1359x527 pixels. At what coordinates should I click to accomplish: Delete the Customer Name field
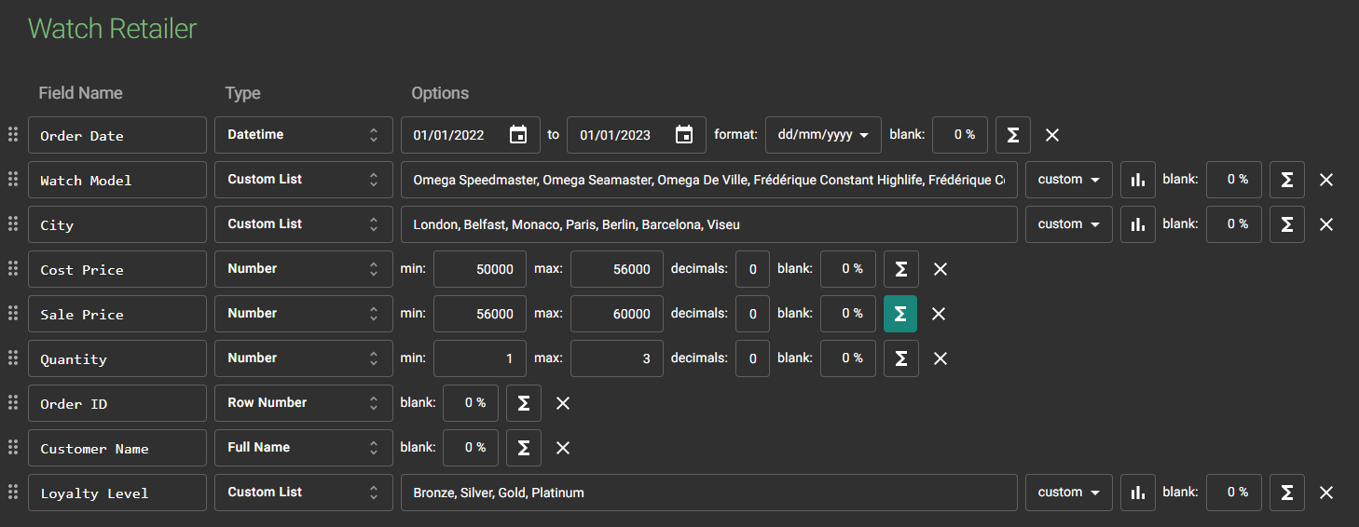coord(563,448)
